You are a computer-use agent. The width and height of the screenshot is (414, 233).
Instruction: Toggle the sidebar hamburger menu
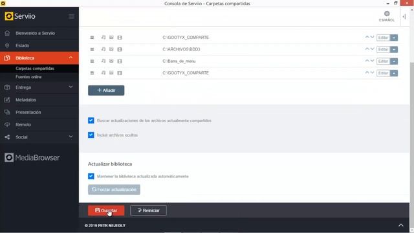[x=72, y=16]
